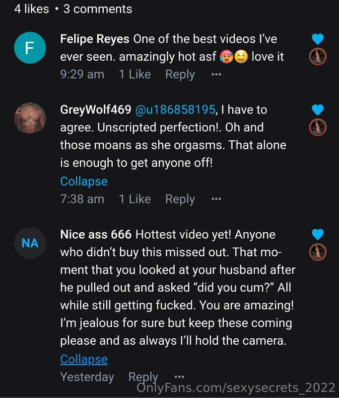Open Felipe Reyes teal F avatar
The width and height of the screenshot is (339, 398).
pyautogui.click(x=30, y=48)
